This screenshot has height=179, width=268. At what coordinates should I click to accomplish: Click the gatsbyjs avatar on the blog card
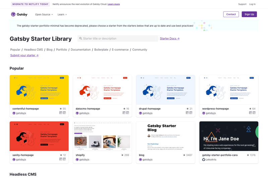(x=140, y=160)
